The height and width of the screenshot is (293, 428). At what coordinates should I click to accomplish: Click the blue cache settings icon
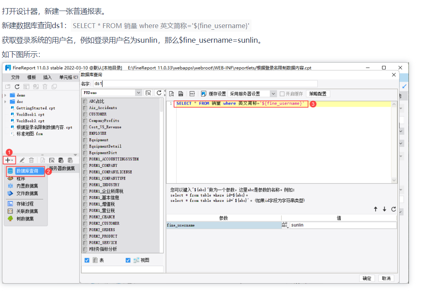click(203, 94)
